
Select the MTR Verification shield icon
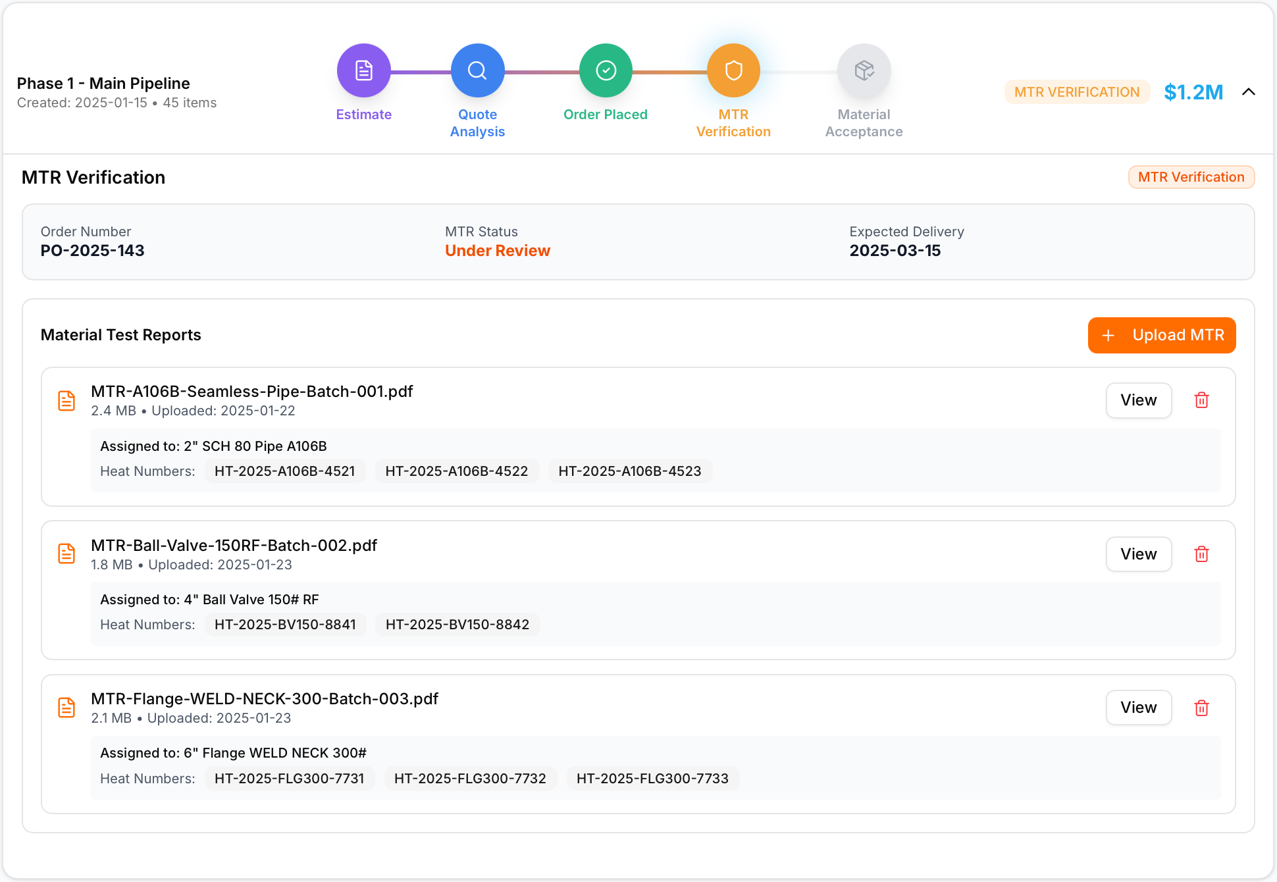tap(733, 70)
